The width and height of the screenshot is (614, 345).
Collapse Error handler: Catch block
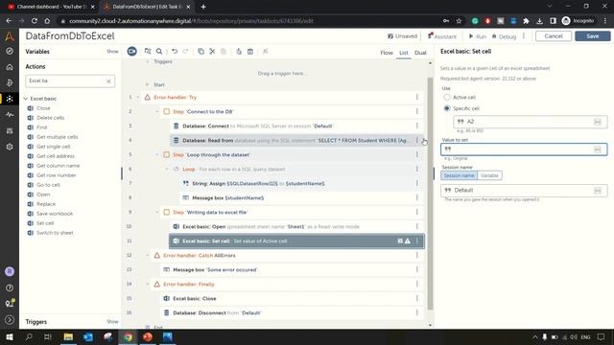coord(148,256)
